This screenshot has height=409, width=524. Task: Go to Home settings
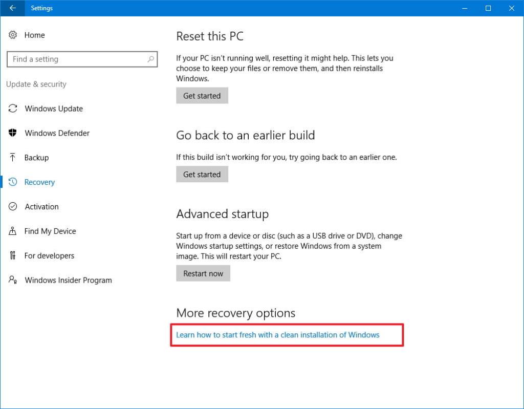click(x=34, y=35)
